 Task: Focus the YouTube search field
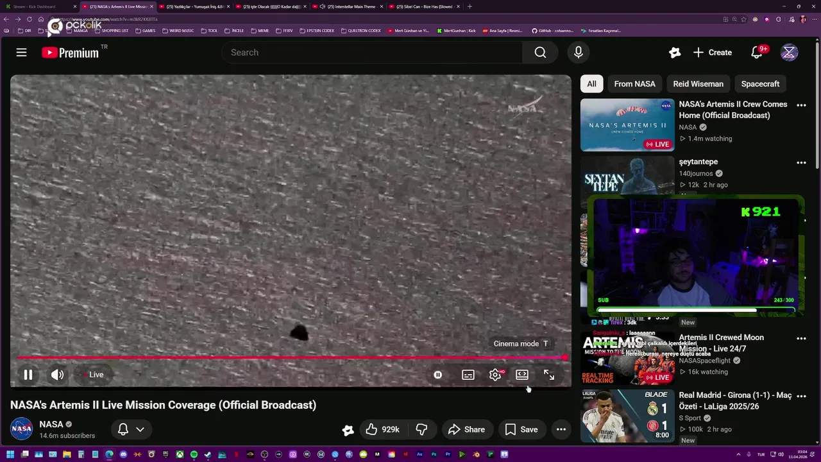pos(372,53)
